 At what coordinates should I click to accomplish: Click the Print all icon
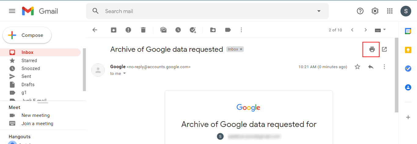tap(372, 49)
